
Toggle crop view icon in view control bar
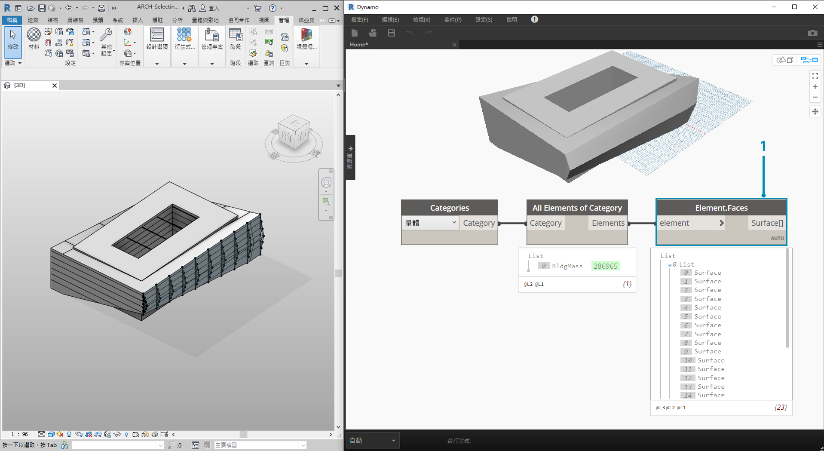[89, 434]
